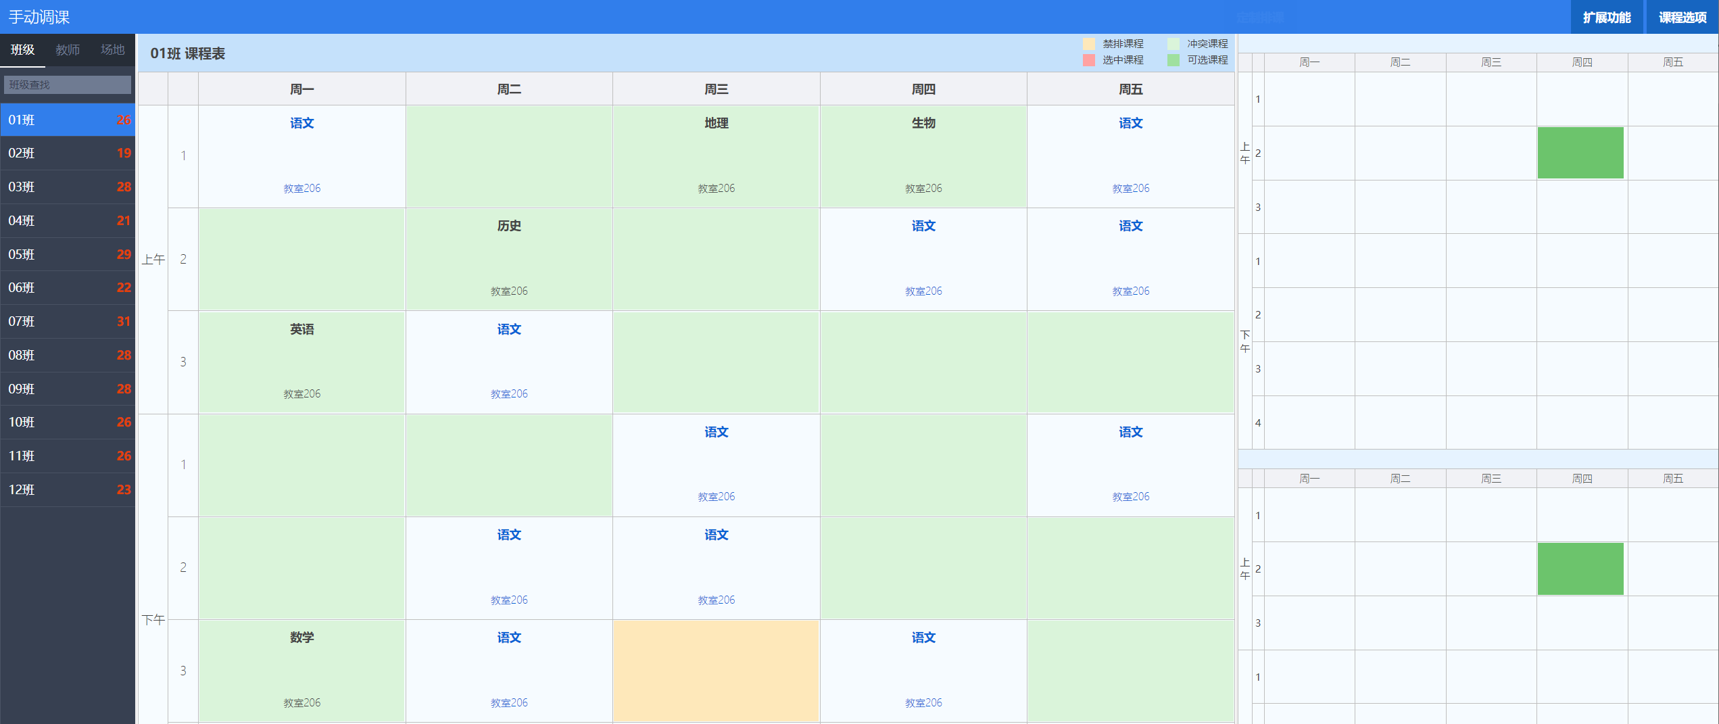
Task: Click 周二 header in lower right mini timetable
Action: point(1400,479)
